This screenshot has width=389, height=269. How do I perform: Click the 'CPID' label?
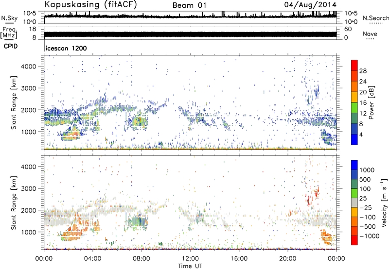11,46
